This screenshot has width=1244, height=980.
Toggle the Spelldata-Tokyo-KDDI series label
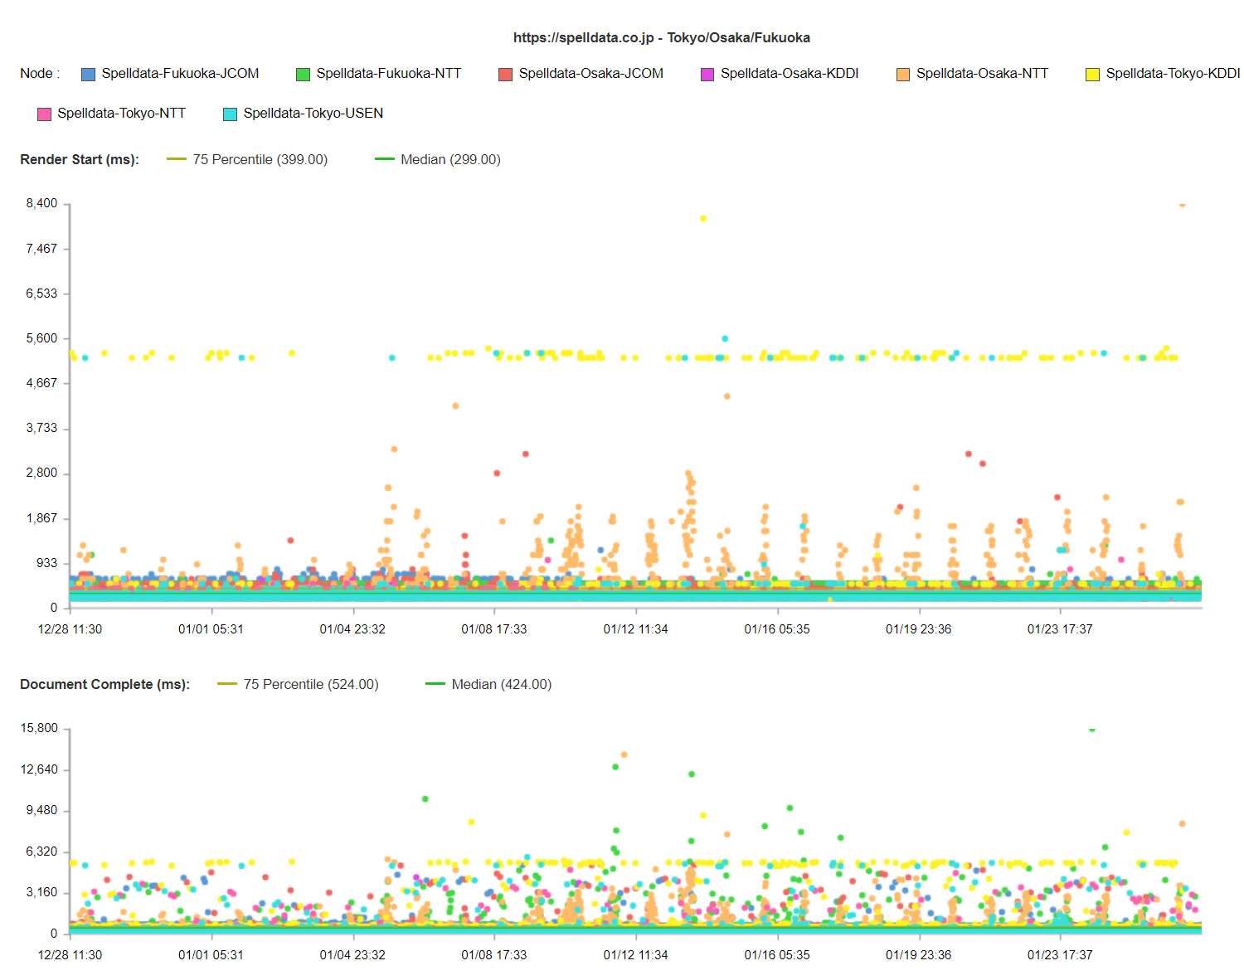[1172, 74]
